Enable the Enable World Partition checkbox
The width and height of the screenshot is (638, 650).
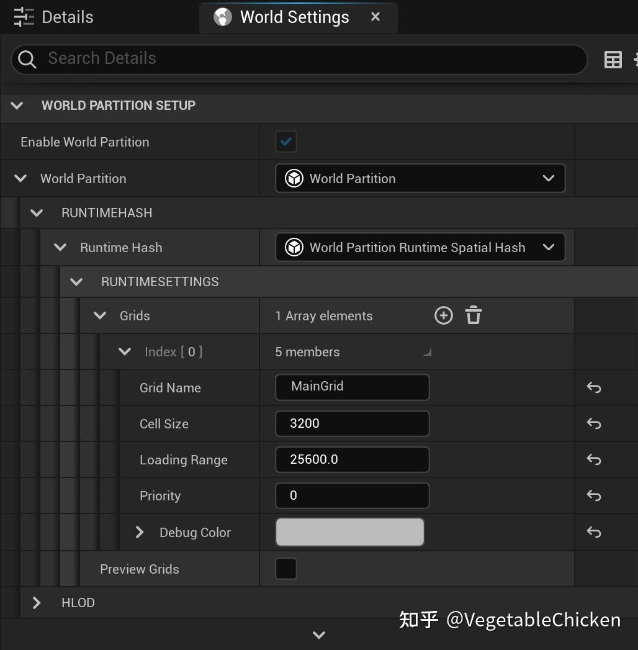285,141
